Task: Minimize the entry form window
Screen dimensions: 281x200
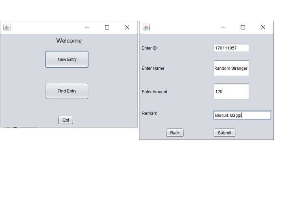Action: (x=223, y=27)
